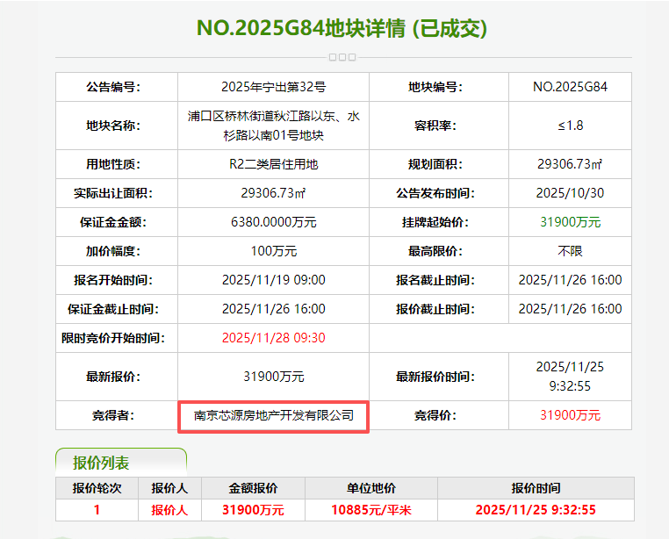Click the green 31900万元 listing start price
This screenshot has height=539, width=669.
(x=570, y=222)
